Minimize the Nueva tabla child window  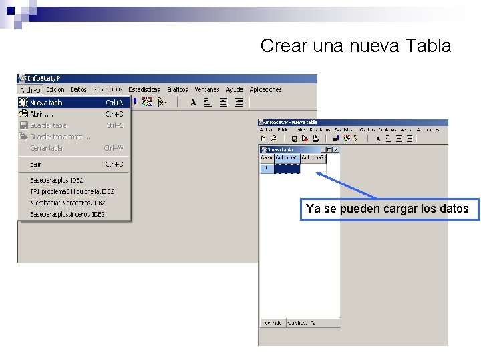tap(323, 150)
